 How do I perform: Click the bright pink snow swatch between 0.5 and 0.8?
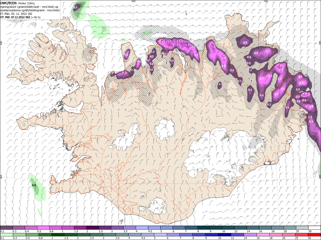pyautogui.click(x=43, y=228)
